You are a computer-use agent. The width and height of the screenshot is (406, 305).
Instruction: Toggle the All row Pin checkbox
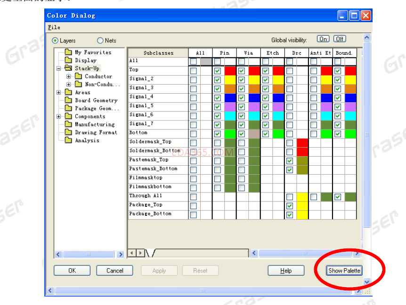(x=218, y=61)
